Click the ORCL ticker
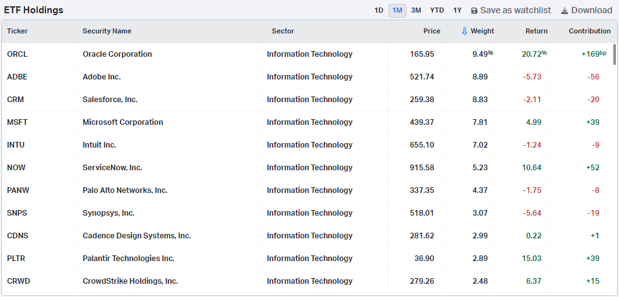The width and height of the screenshot is (619, 297). point(18,54)
